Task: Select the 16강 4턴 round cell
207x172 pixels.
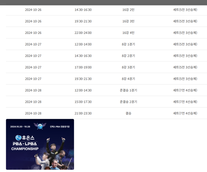Action: click(128, 33)
